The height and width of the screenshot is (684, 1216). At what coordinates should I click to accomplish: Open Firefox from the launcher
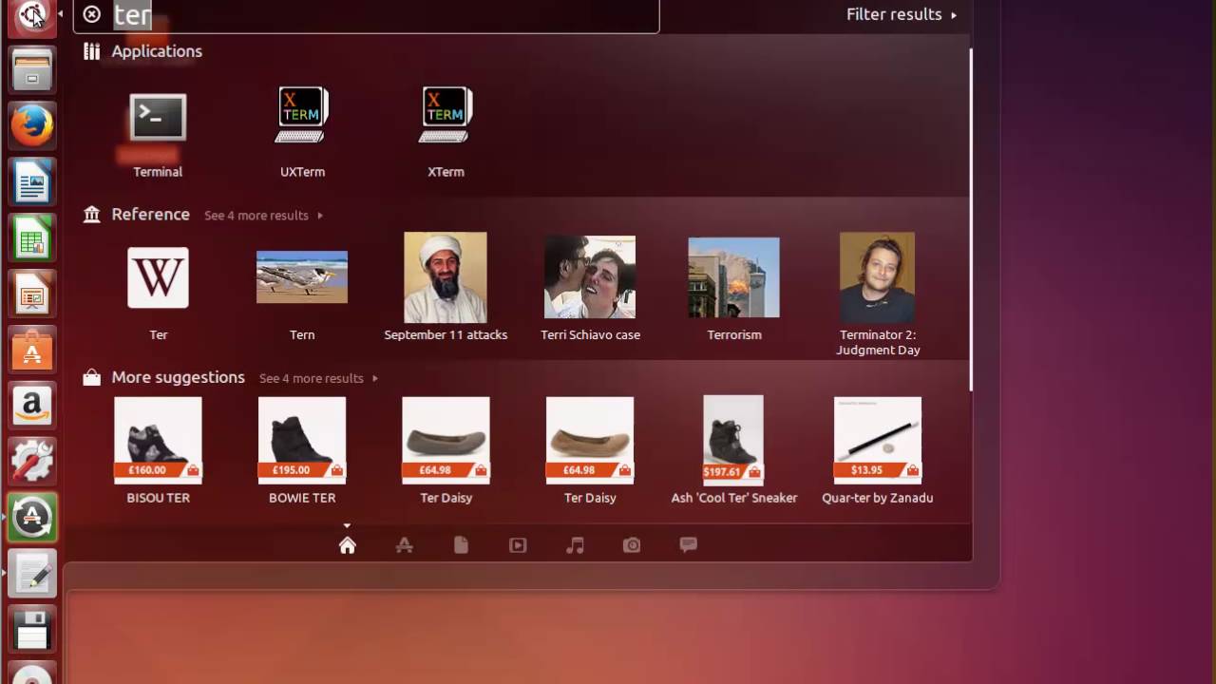point(32,125)
